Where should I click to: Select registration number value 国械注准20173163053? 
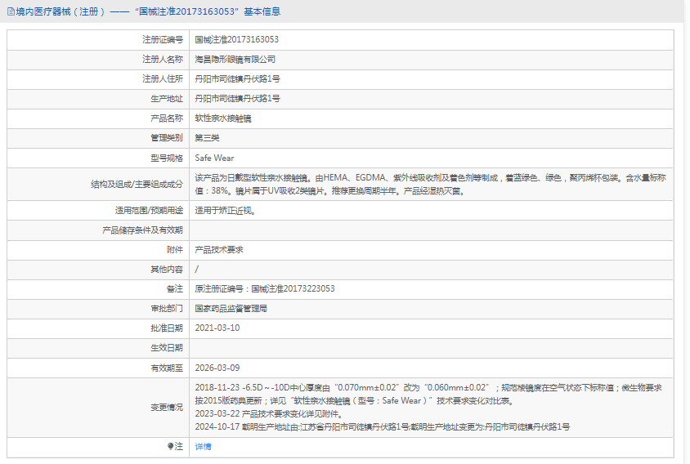coord(236,39)
